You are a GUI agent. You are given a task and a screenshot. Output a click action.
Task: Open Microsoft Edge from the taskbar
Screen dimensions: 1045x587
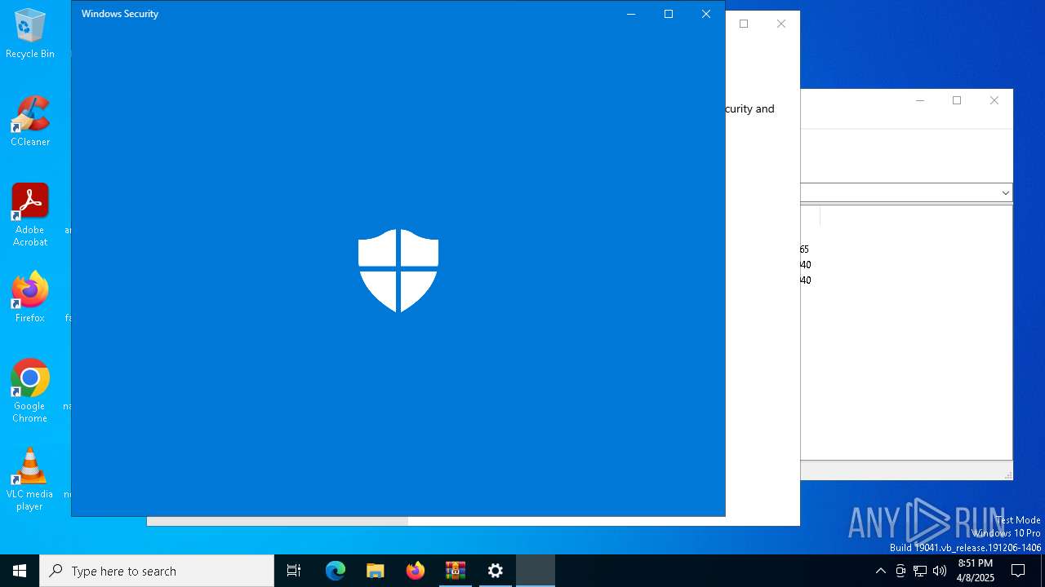point(336,571)
